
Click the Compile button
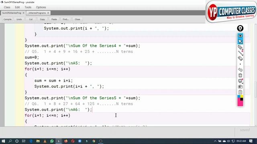click(x=8, y=19)
